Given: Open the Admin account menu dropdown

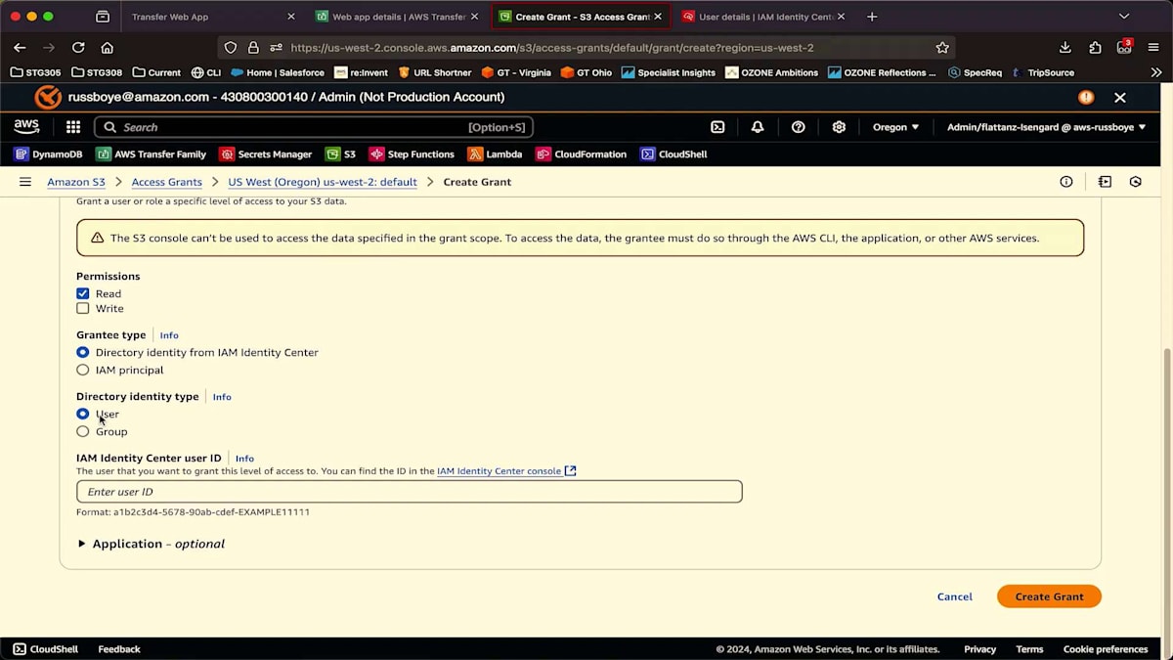Looking at the screenshot, I should [1047, 127].
